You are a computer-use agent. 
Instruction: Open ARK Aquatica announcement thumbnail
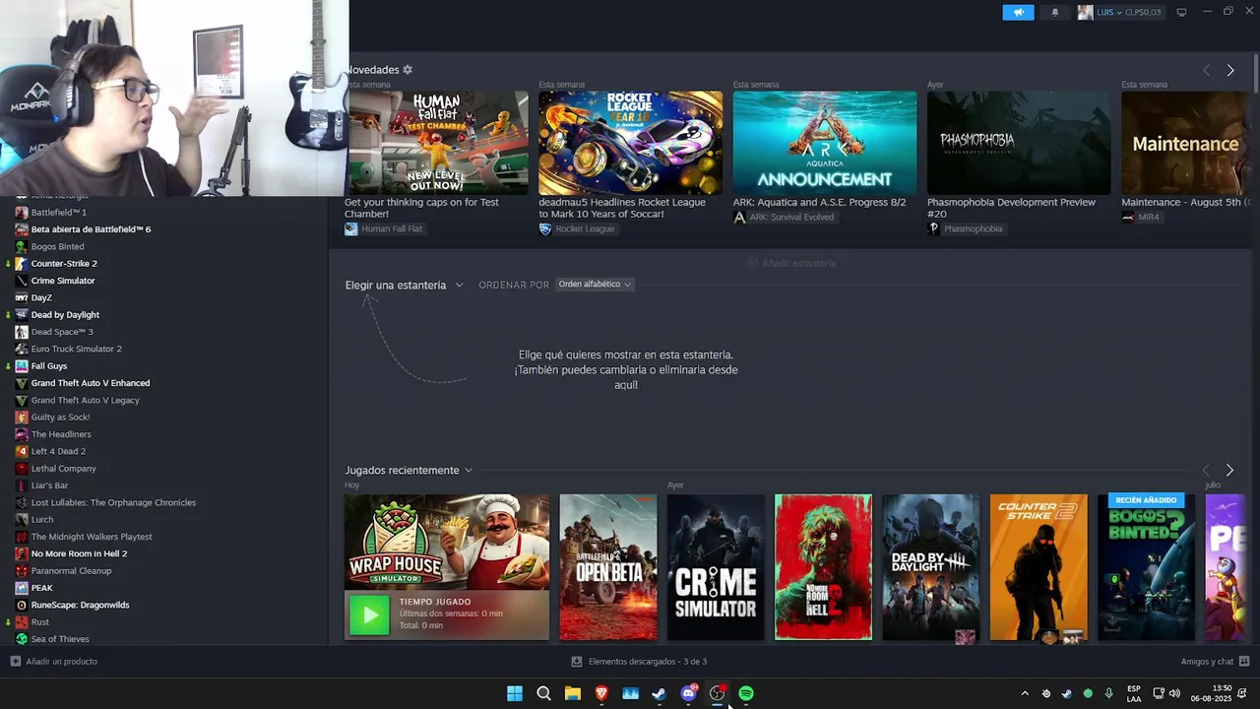click(x=824, y=143)
